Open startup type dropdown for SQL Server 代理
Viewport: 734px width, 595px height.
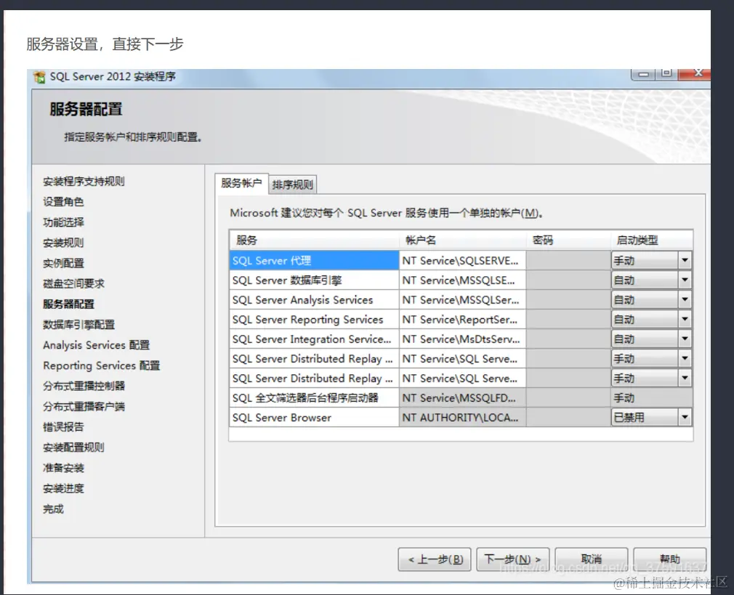pyautogui.click(x=685, y=260)
